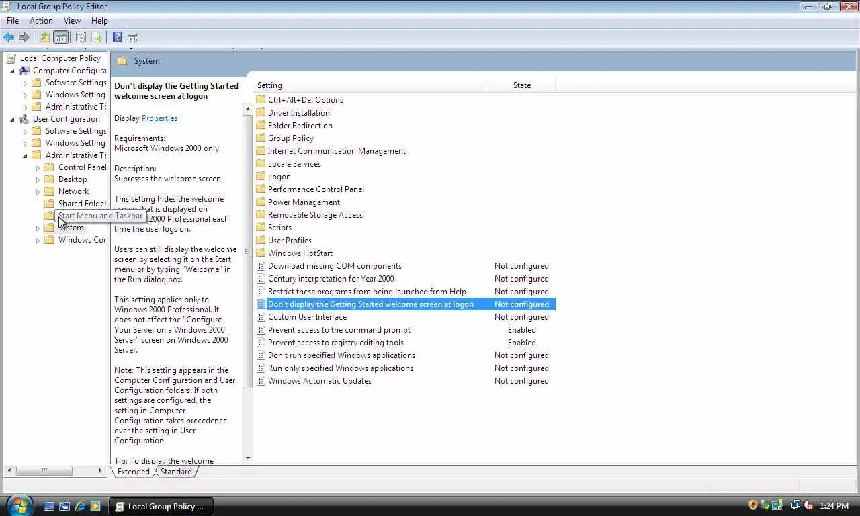This screenshot has height=516, width=860.
Task: Click the Properties toolbar icon
Action: [x=81, y=38]
